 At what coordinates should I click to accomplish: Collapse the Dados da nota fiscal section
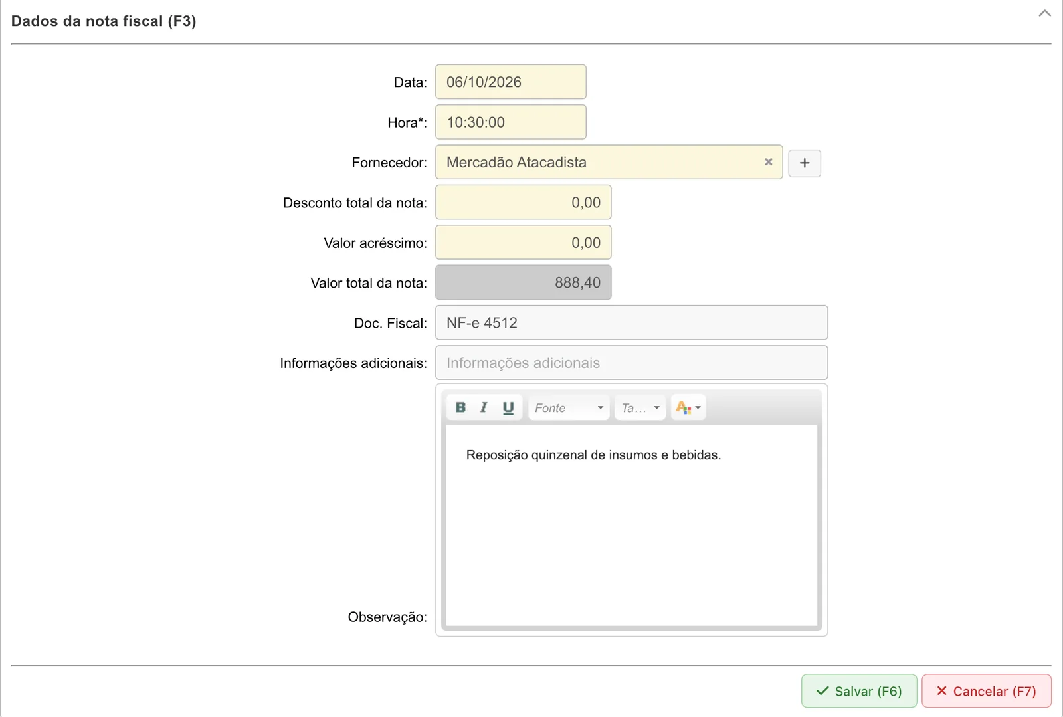[1045, 13]
